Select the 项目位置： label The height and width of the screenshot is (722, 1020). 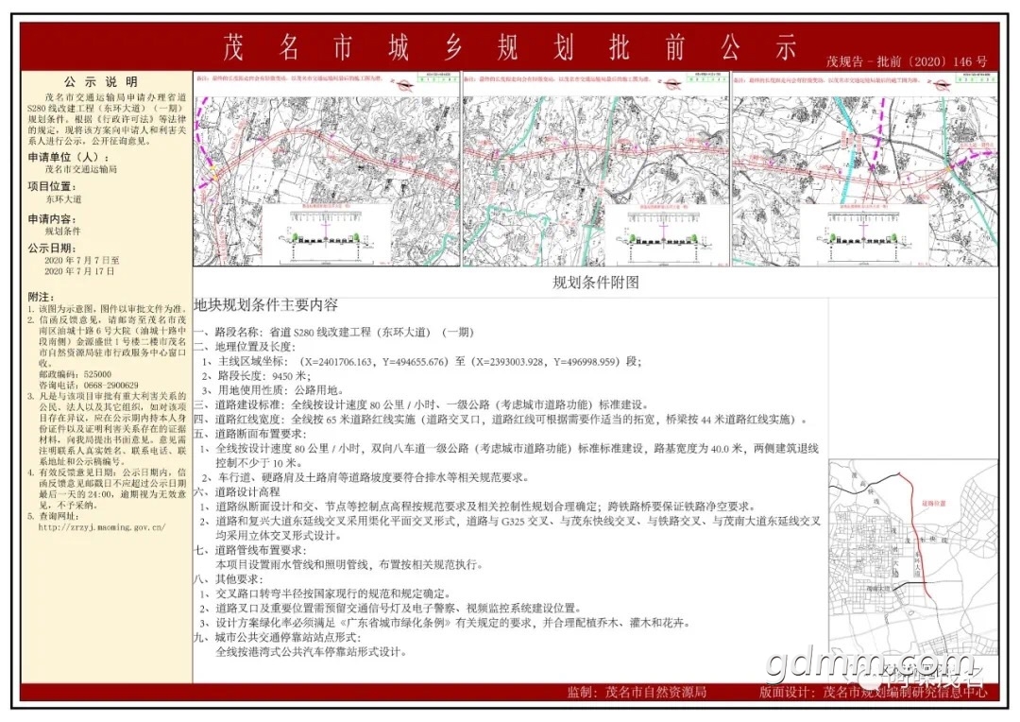click(52, 187)
